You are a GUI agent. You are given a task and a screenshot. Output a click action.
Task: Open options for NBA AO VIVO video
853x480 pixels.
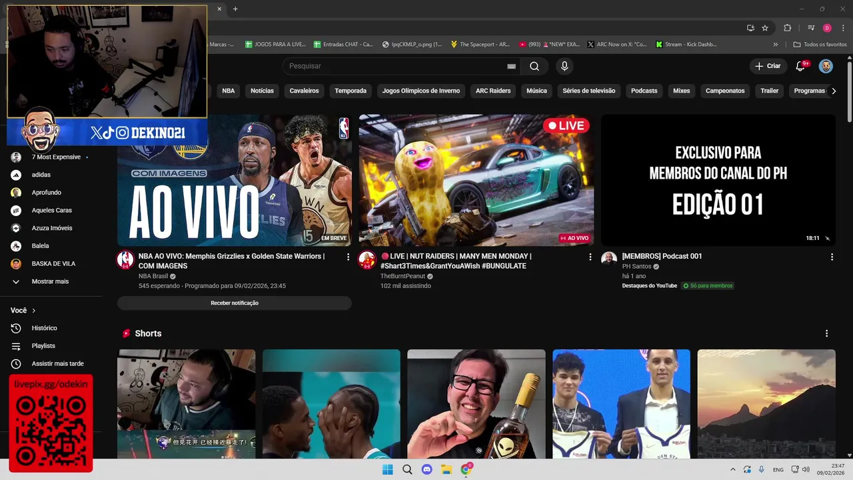click(x=348, y=257)
